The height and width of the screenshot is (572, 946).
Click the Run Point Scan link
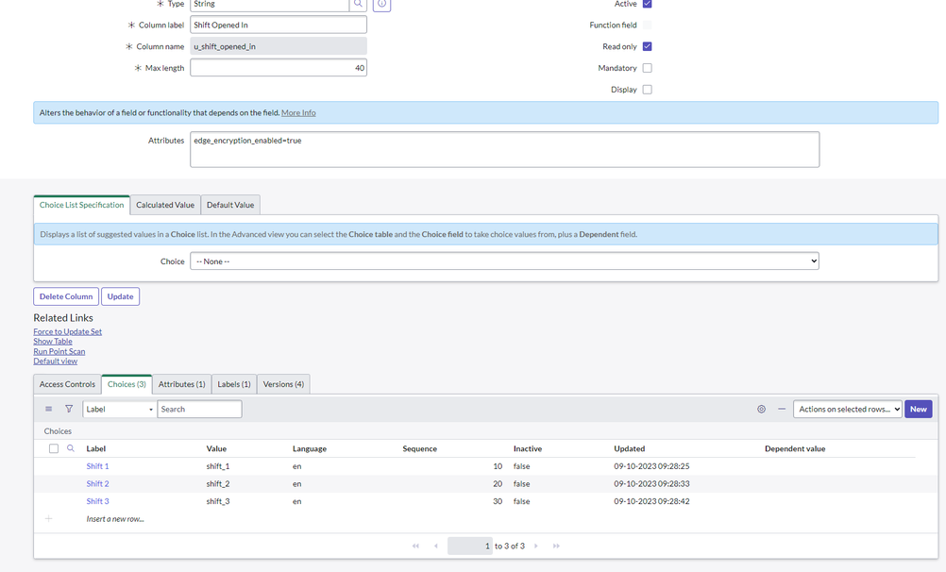59,351
